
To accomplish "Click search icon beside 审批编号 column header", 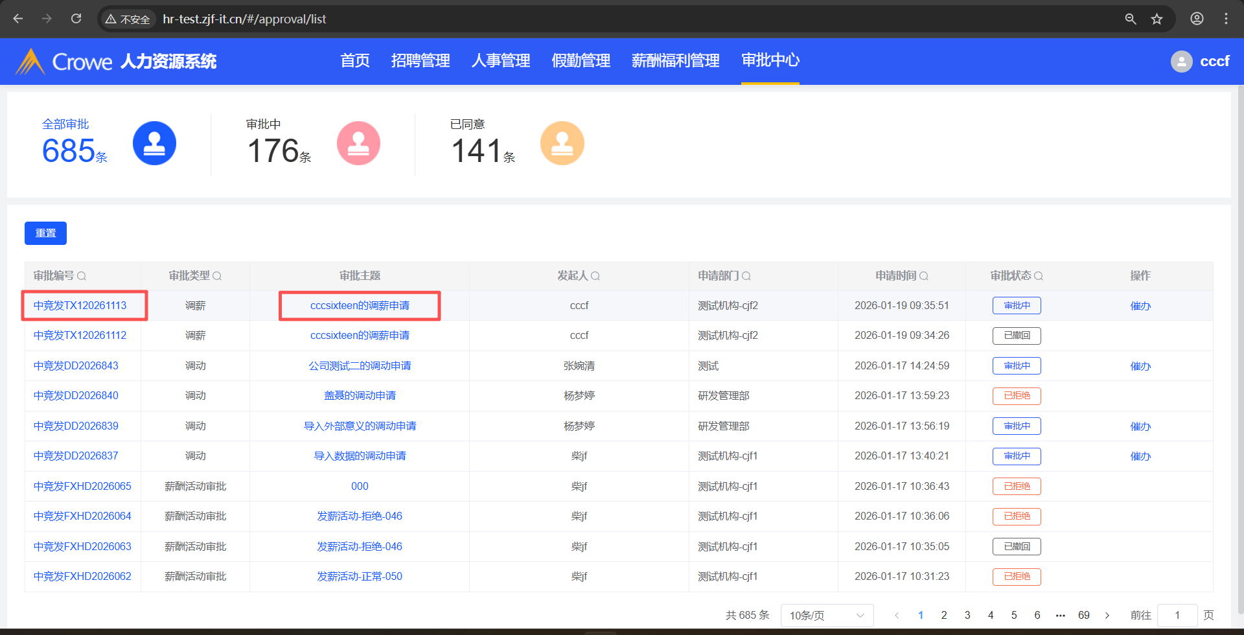I will [82, 276].
